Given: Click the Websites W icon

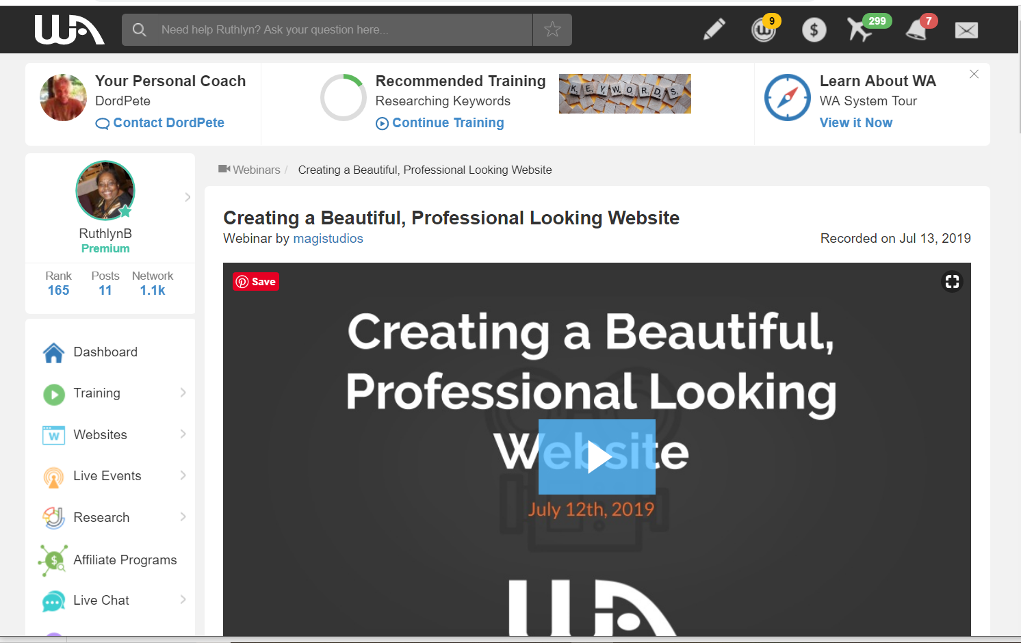Looking at the screenshot, I should point(53,435).
